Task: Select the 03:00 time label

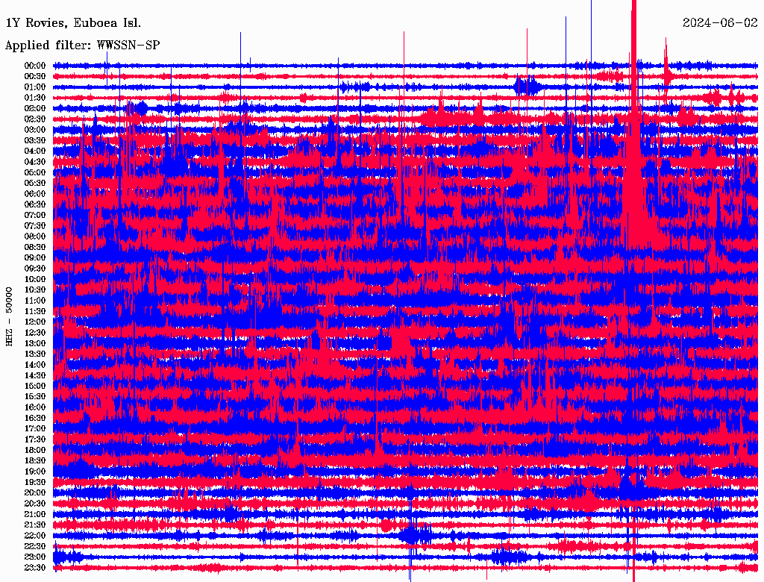Action: coord(35,130)
